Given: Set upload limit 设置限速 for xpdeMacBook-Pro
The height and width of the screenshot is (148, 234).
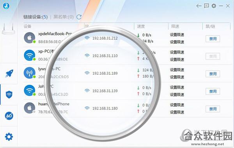Looking at the screenshot, I should [177, 42].
